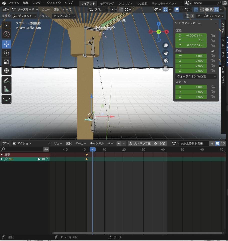Switch to UV編集 workspace tab

point(142,3)
